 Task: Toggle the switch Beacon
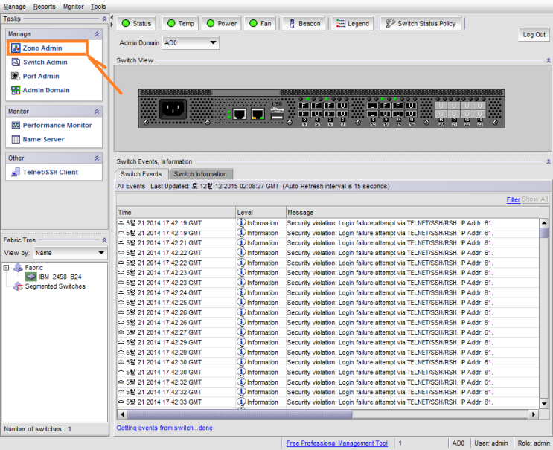(304, 24)
